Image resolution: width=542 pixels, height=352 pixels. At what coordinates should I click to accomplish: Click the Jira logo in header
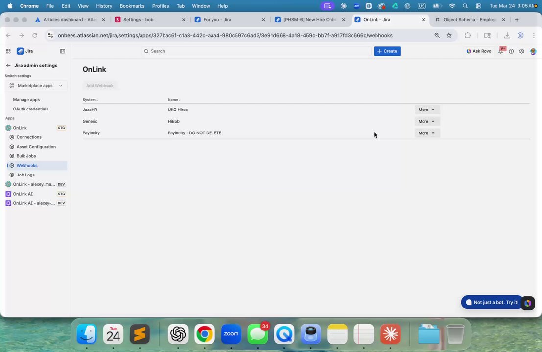tap(25, 51)
